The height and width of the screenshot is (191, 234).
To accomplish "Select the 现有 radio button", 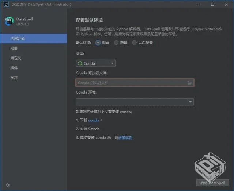I will pyautogui.click(x=98, y=43).
